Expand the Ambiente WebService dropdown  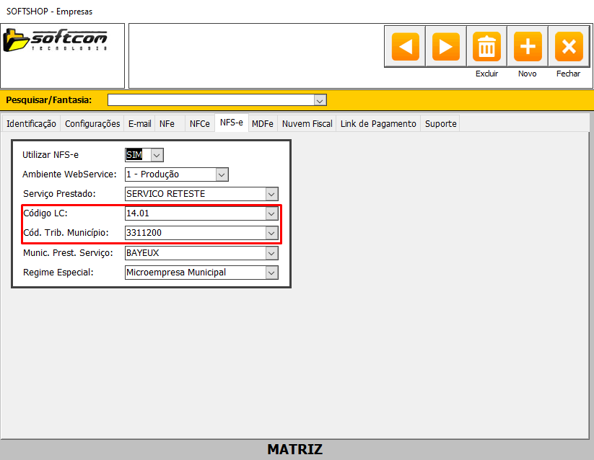click(x=222, y=174)
